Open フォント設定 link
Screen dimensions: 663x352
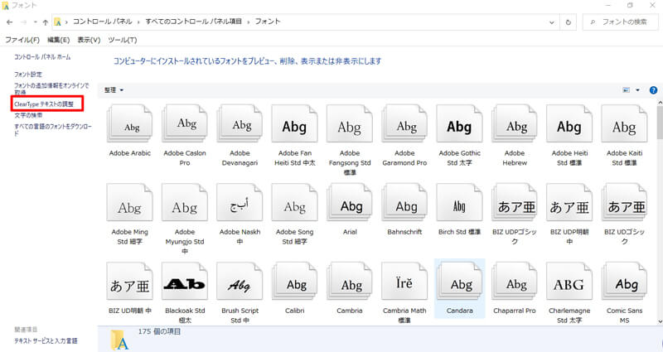tap(28, 75)
